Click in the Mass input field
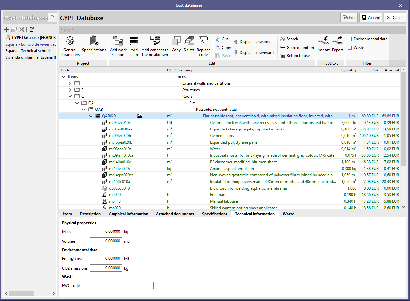The image size is (410, 301). click(x=106, y=232)
